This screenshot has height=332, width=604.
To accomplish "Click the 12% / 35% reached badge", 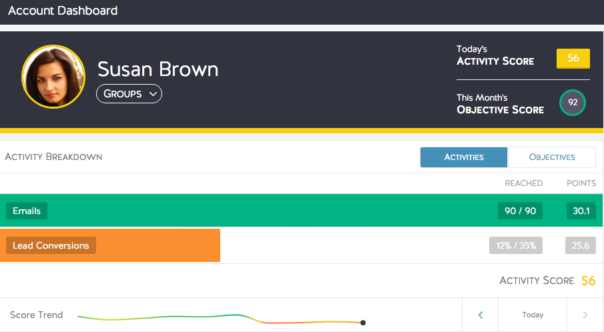I will (x=516, y=245).
